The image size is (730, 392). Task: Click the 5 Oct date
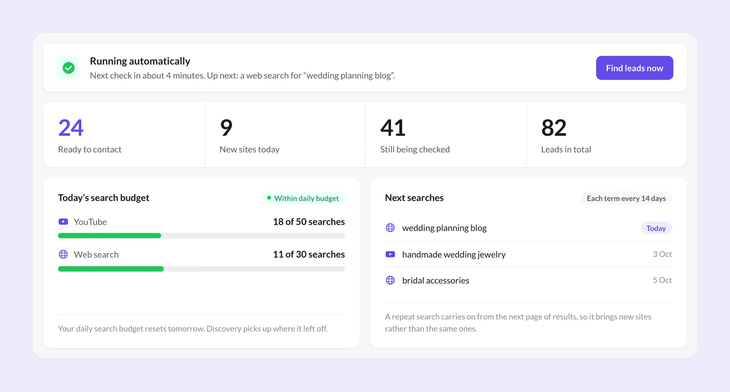(662, 280)
